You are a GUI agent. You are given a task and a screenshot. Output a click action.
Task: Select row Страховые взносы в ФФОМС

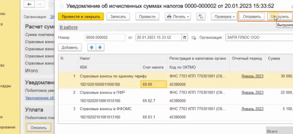pyautogui.click(x=105, y=109)
